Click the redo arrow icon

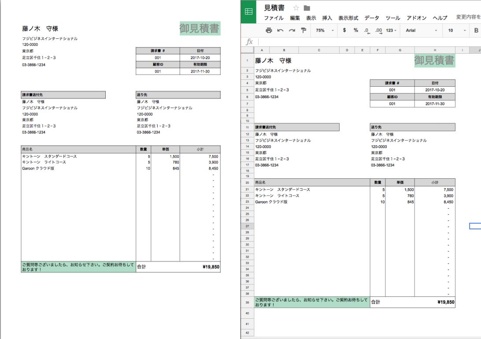pos(292,30)
